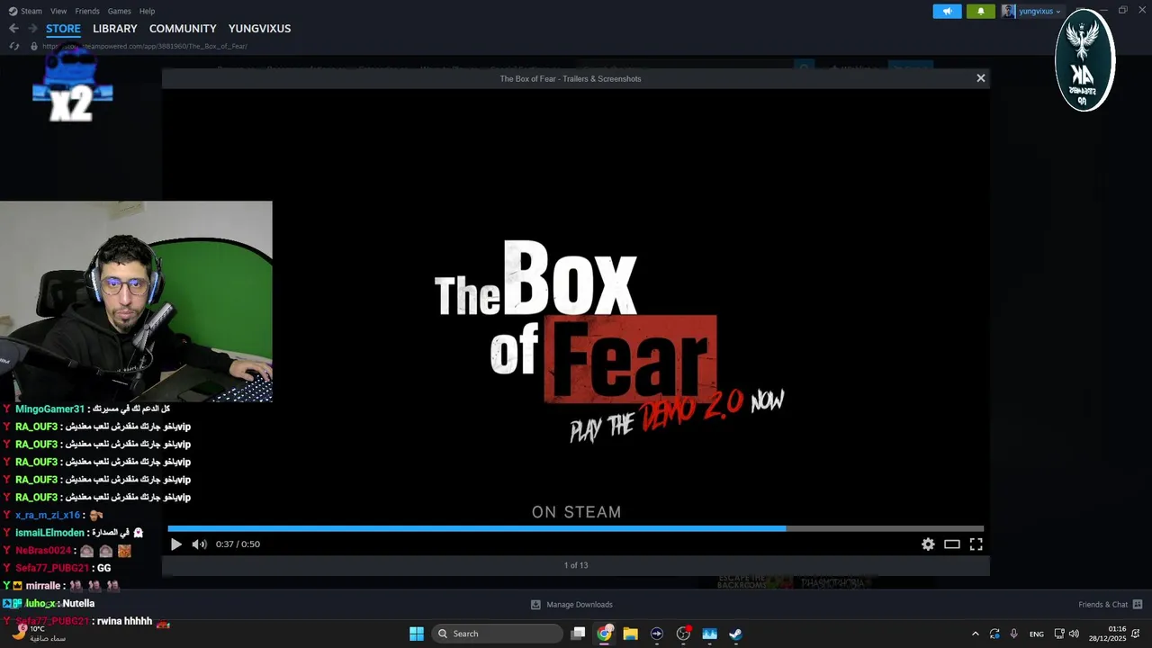The width and height of the screenshot is (1152, 648).
Task: Open Task View on the taskbar
Action: click(x=579, y=634)
